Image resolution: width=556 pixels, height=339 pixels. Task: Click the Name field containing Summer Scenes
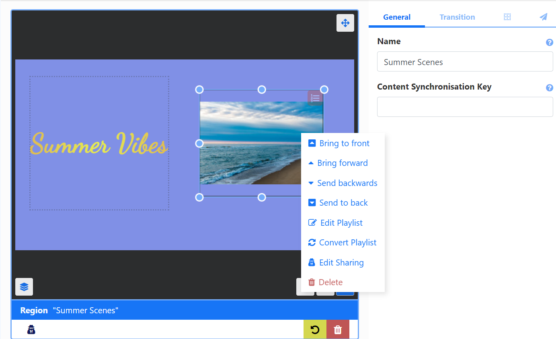(x=465, y=62)
